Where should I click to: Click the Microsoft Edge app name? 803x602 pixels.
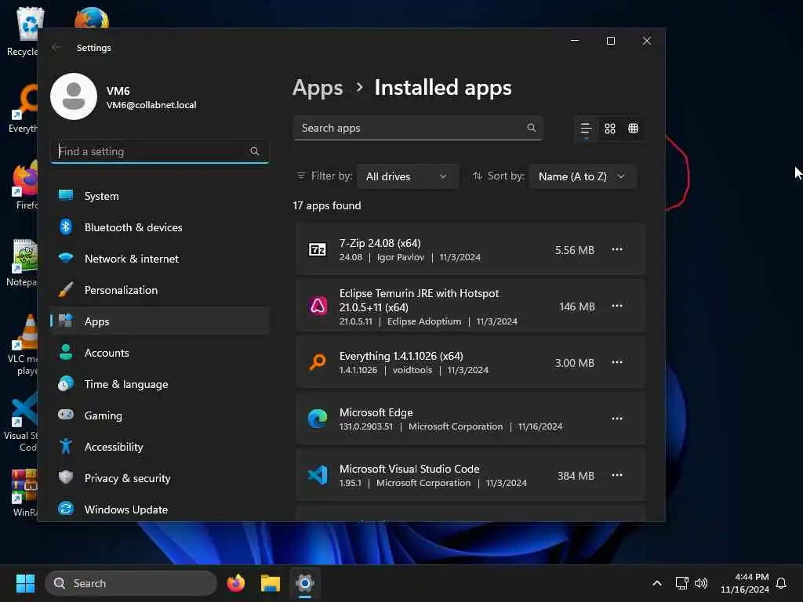pos(376,412)
